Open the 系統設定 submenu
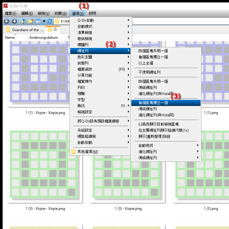This screenshot has height=229, width=229. 100,130
